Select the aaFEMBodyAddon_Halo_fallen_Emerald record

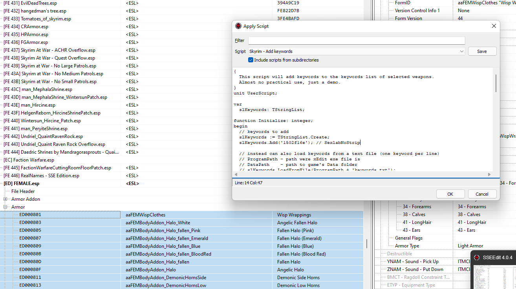(x=181, y=238)
